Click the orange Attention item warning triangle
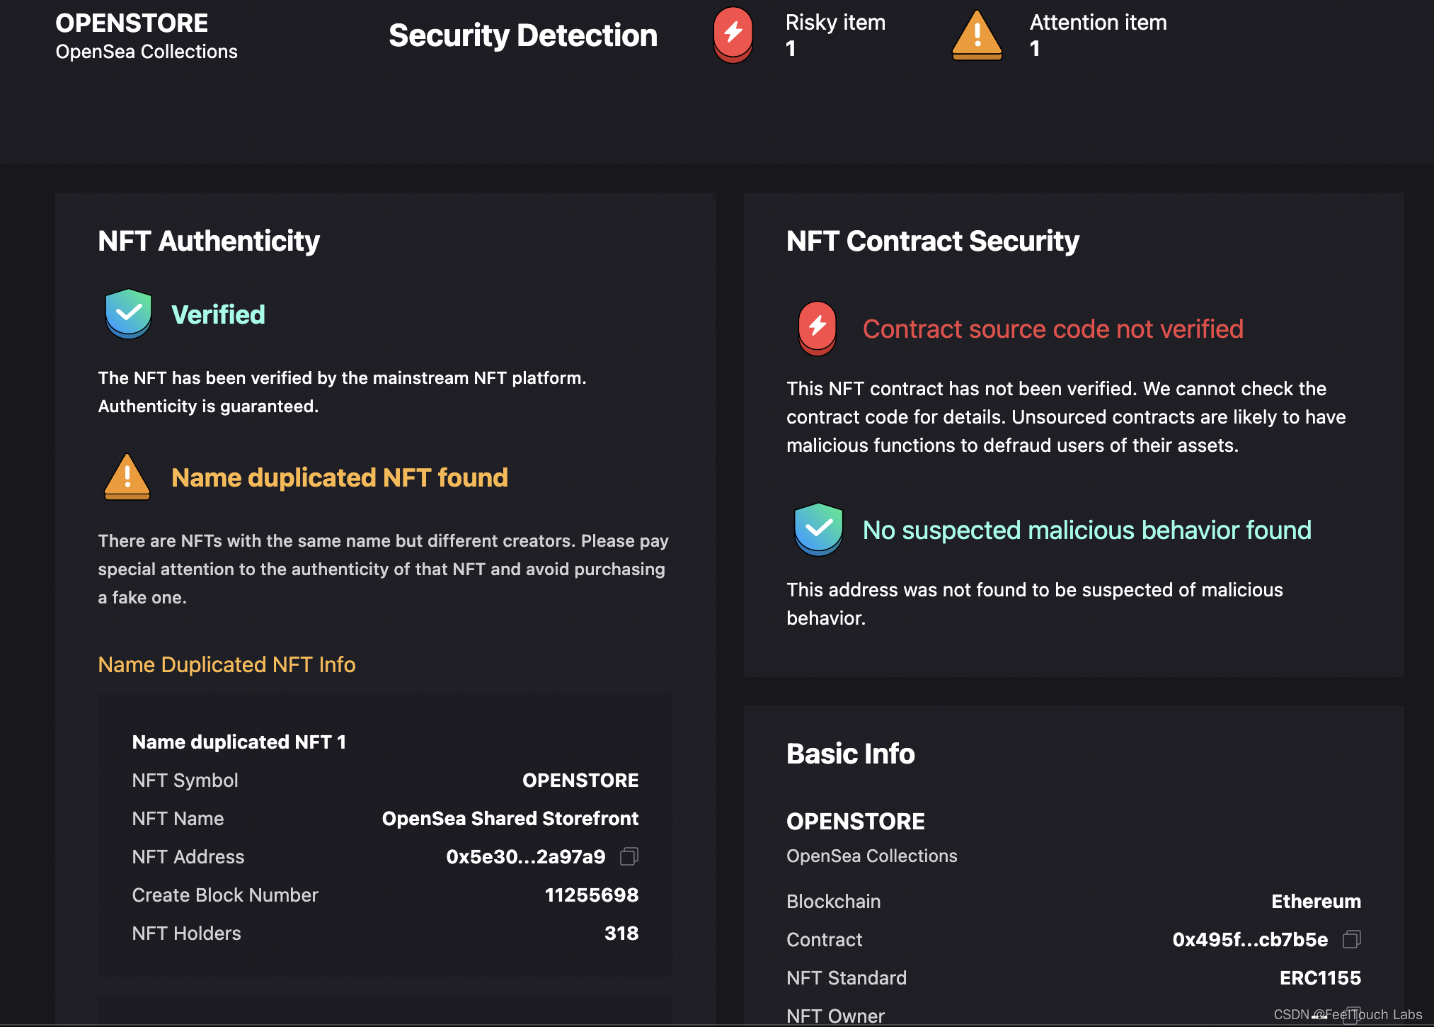The width and height of the screenshot is (1434, 1027). click(x=977, y=35)
